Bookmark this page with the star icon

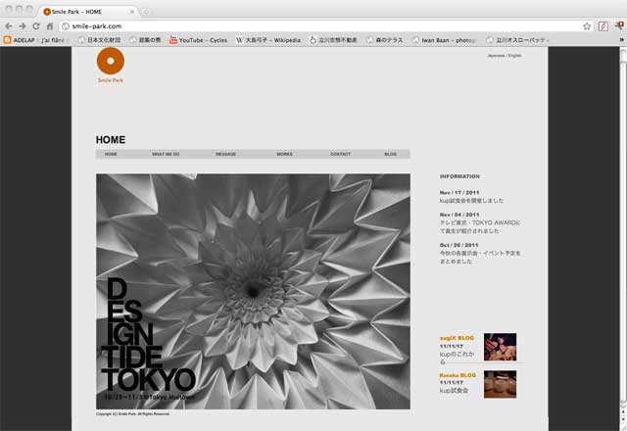click(x=587, y=26)
